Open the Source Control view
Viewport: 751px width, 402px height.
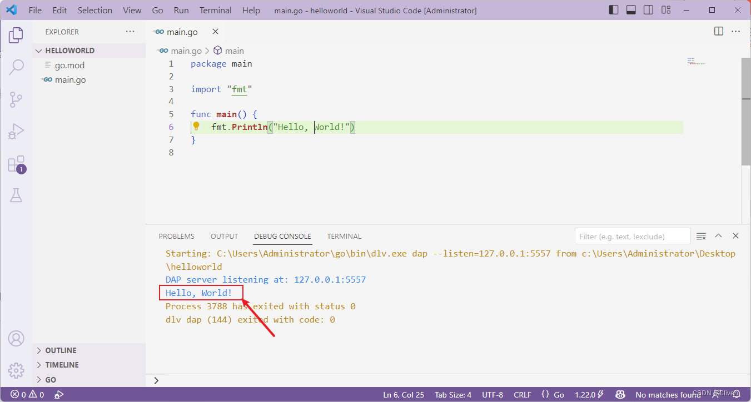click(x=16, y=100)
